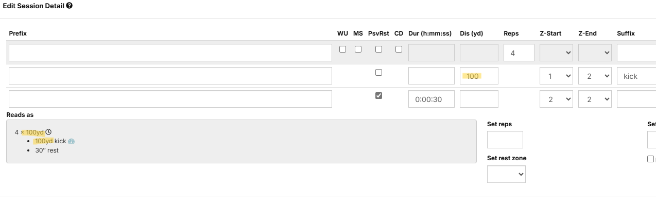Screen dimensions: 656x203
Task: Uncheck PsvRst in the 0:00:30 row
Action: tap(378, 96)
